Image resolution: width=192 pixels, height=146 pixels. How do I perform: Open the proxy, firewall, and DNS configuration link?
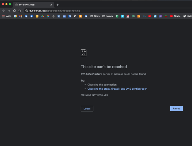(x=117, y=89)
